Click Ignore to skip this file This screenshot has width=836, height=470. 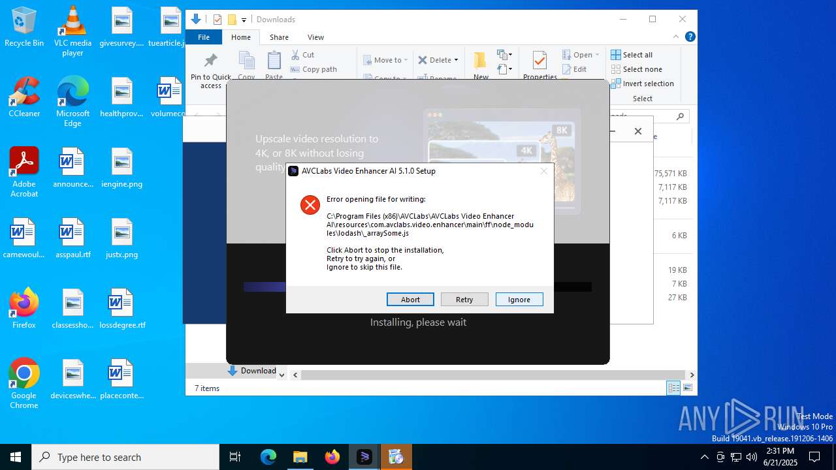click(x=519, y=300)
